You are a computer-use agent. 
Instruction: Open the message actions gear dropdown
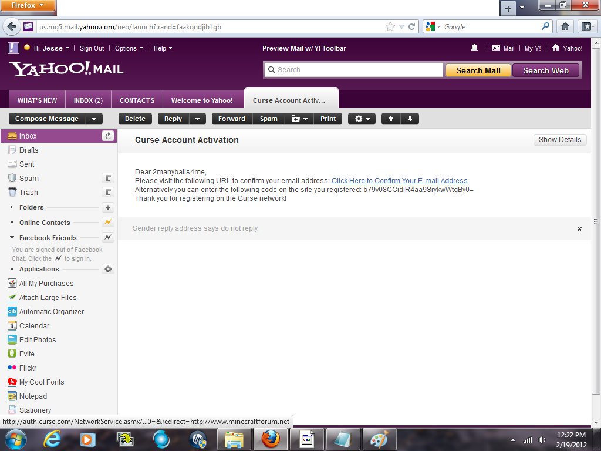tap(362, 119)
